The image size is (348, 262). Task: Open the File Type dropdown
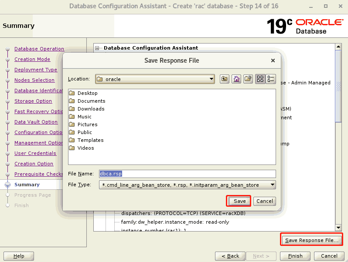point(188,185)
